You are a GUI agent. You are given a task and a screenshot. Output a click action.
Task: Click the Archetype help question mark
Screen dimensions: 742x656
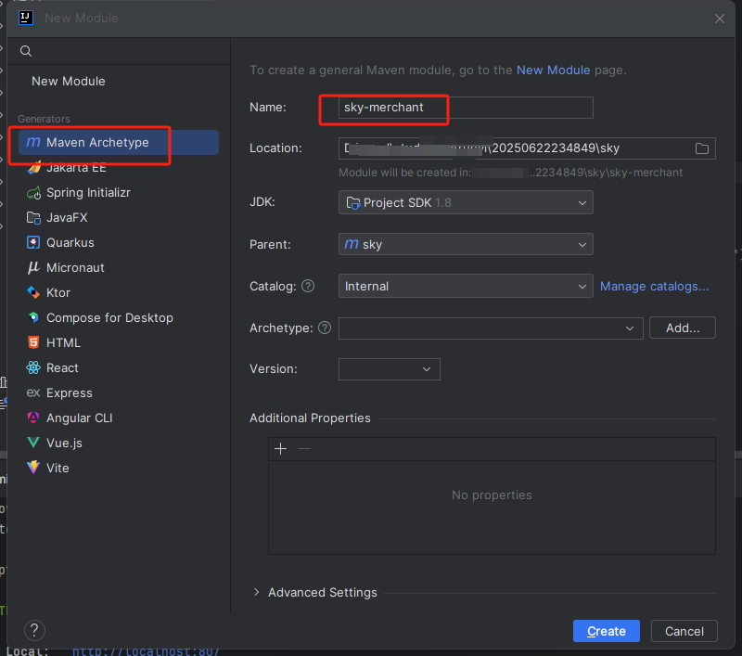point(325,328)
